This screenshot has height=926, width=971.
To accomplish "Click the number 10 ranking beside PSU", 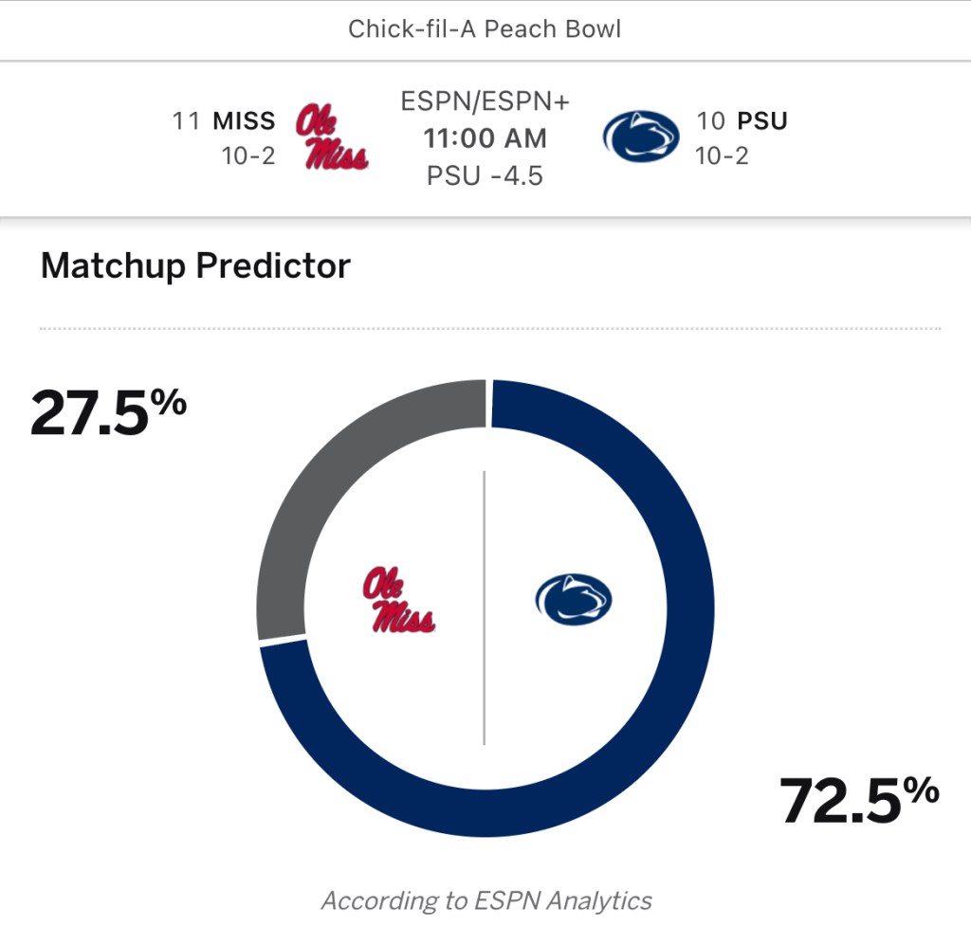I will pos(711,121).
